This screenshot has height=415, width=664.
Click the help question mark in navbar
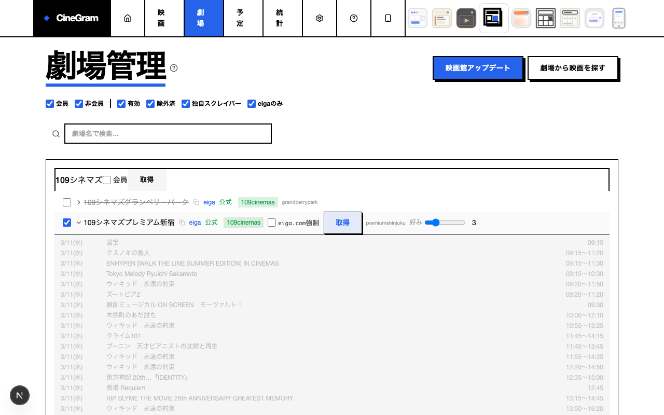click(354, 18)
